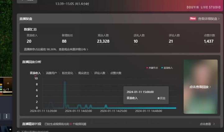Switch to the 观众进出 chart tab
This screenshot has width=224, height=132.
84,73
